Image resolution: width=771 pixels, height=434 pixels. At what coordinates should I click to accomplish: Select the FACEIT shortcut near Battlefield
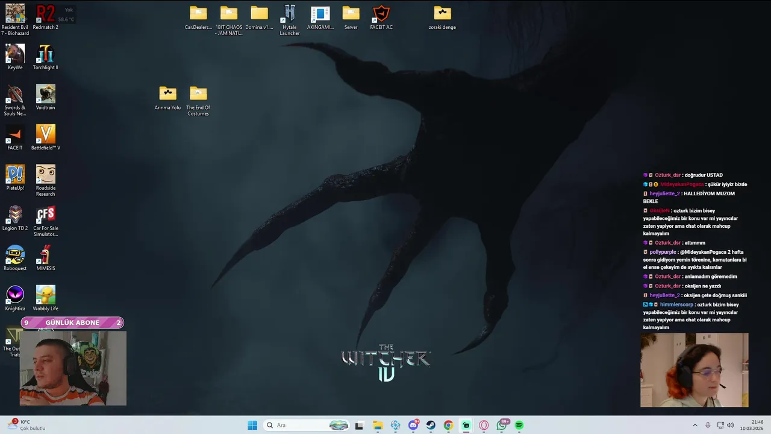(x=15, y=137)
